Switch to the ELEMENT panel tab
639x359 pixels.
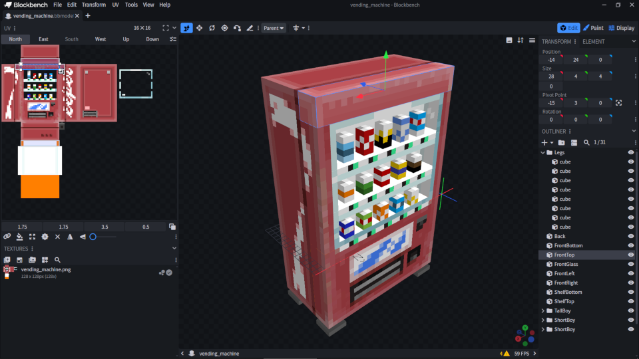click(594, 41)
